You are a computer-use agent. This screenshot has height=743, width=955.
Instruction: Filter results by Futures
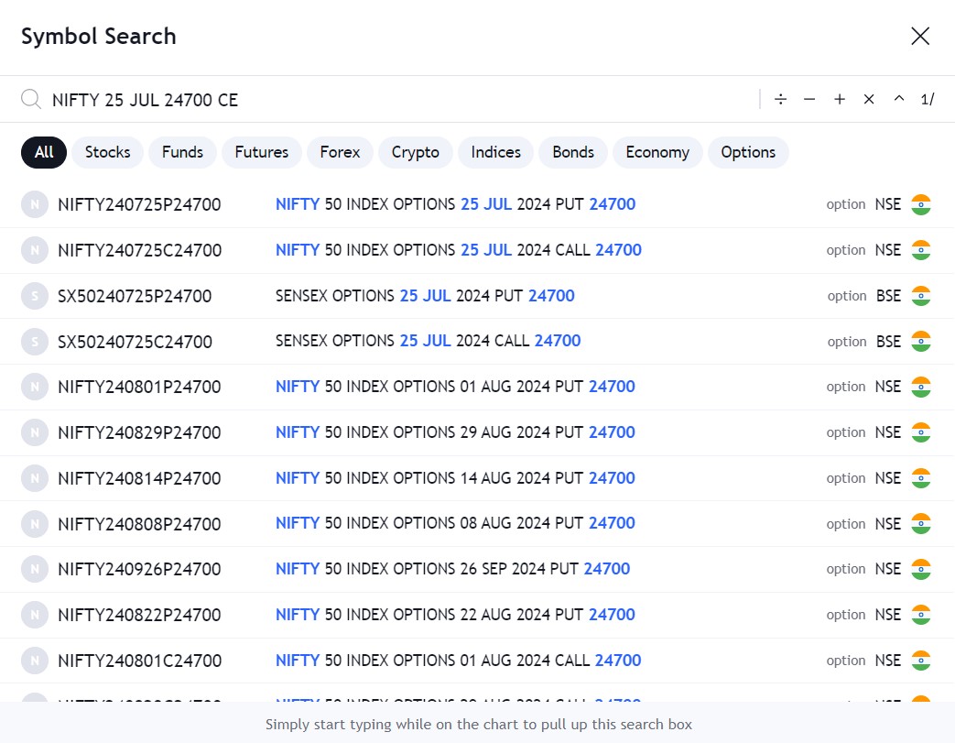[x=261, y=152]
